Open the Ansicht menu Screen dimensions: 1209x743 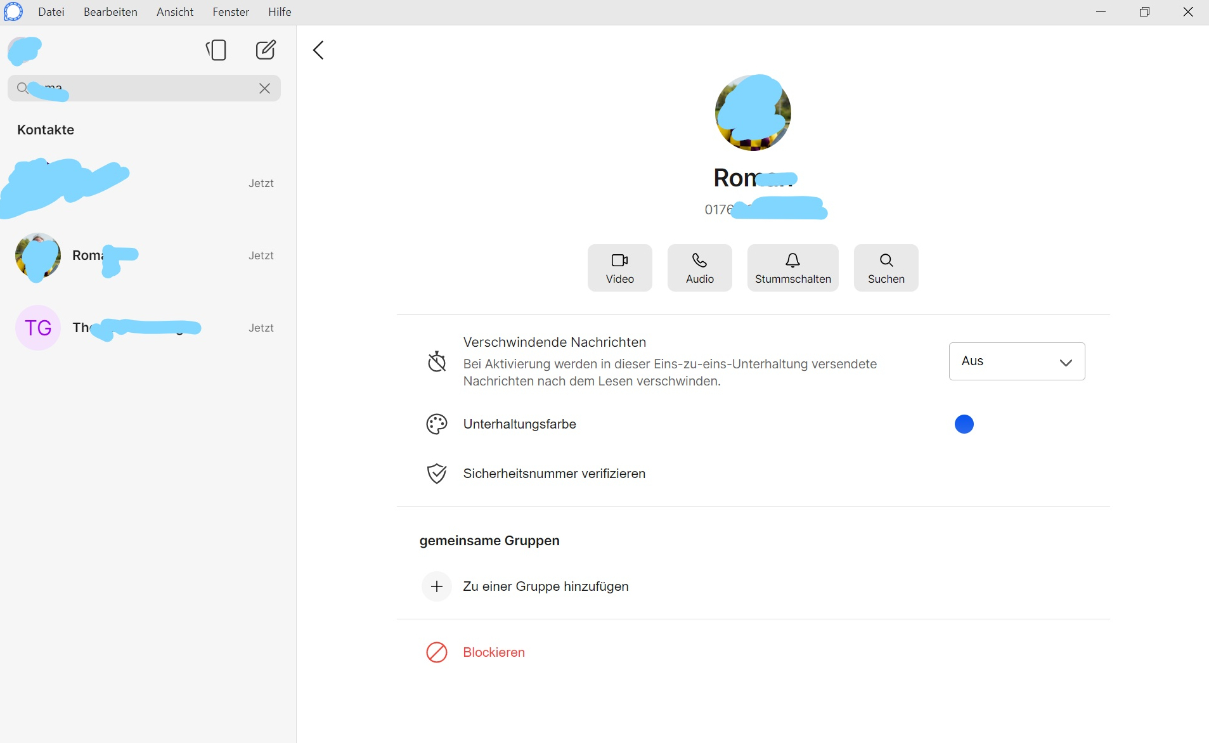point(174,11)
